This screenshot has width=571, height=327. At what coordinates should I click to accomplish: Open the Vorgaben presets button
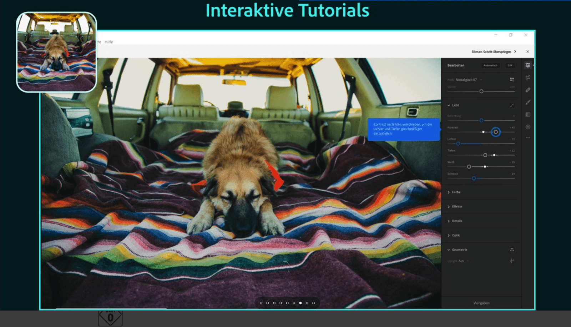point(481,303)
